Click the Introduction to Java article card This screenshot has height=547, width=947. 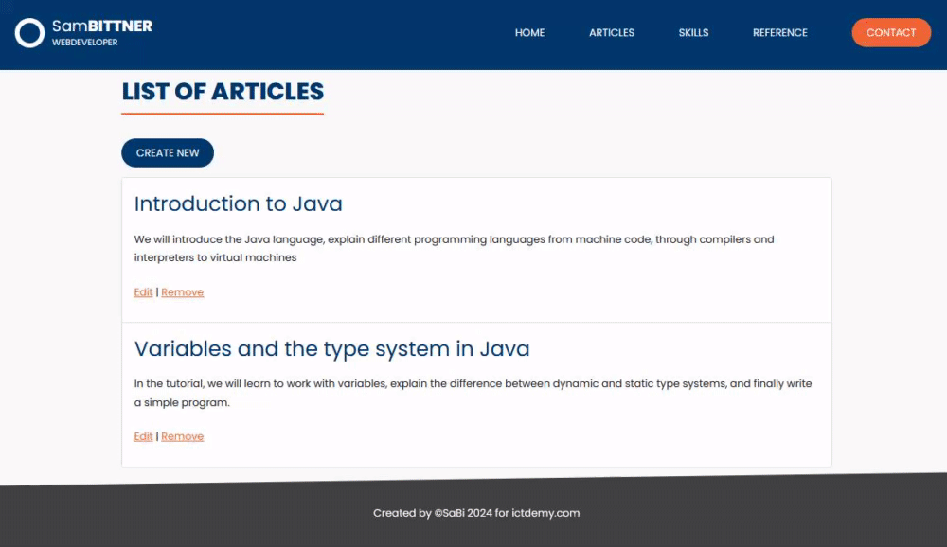coord(475,249)
